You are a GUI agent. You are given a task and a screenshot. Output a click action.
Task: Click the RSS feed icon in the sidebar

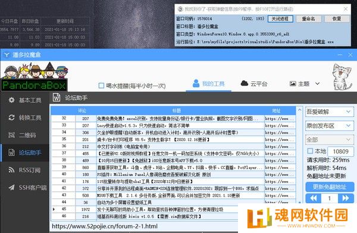[x=11, y=170]
